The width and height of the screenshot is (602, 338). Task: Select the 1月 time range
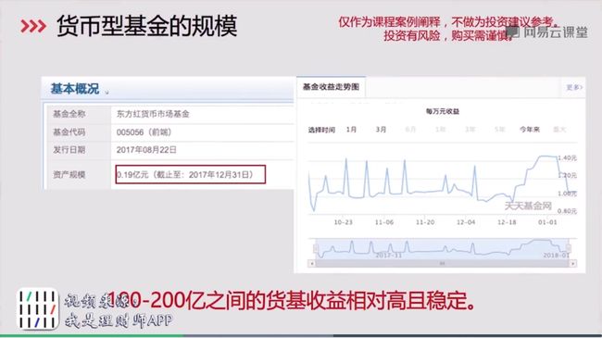pyautogui.click(x=351, y=130)
